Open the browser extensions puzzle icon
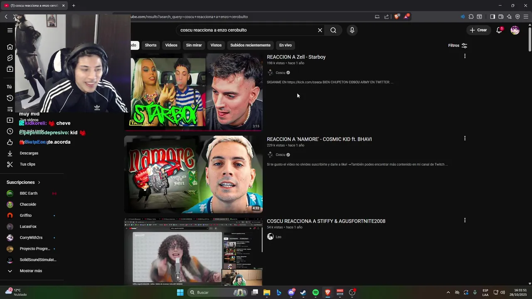The width and height of the screenshot is (532, 299). (471, 17)
